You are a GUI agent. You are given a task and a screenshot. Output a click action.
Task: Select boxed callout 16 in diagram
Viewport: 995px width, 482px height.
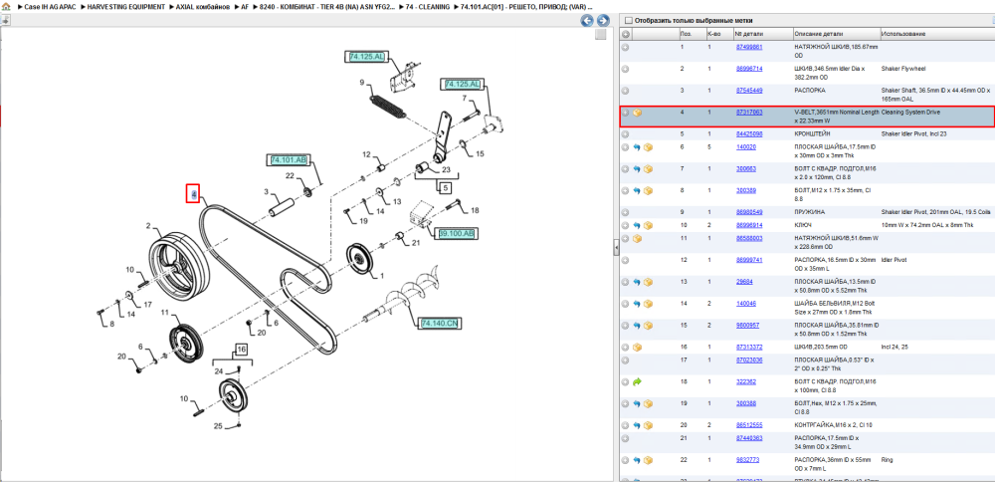[x=241, y=350]
